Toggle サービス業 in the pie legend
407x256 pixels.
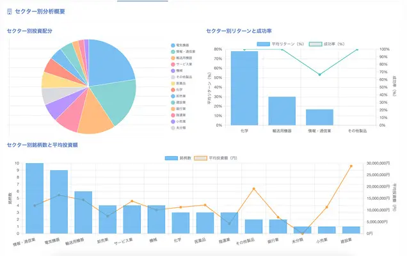click(x=182, y=64)
